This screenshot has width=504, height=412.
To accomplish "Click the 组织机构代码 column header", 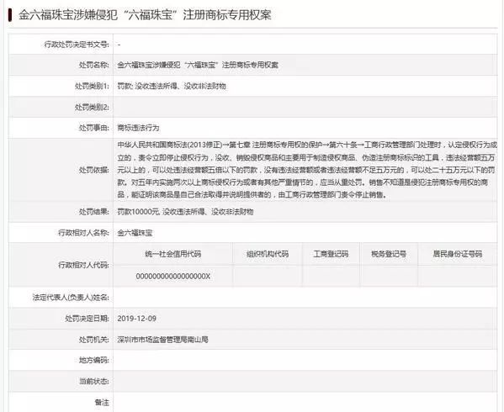I will [x=268, y=254].
